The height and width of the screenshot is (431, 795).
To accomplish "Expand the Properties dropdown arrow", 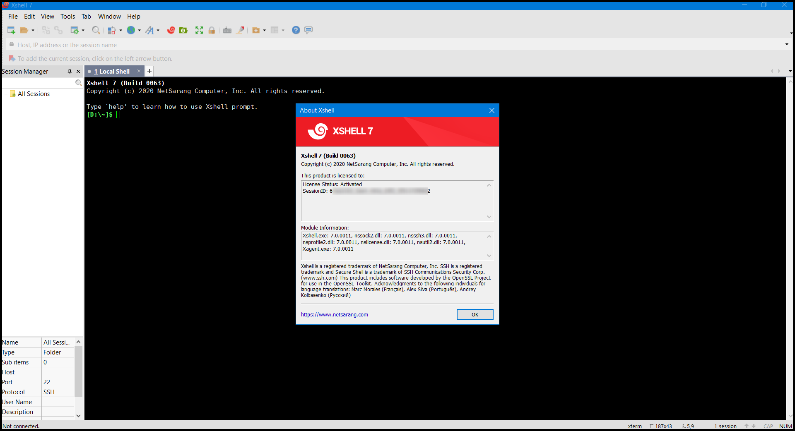I will click(83, 30).
